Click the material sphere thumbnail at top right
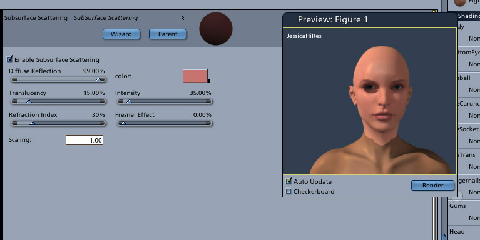This screenshot has height=240, width=480. point(460,2)
